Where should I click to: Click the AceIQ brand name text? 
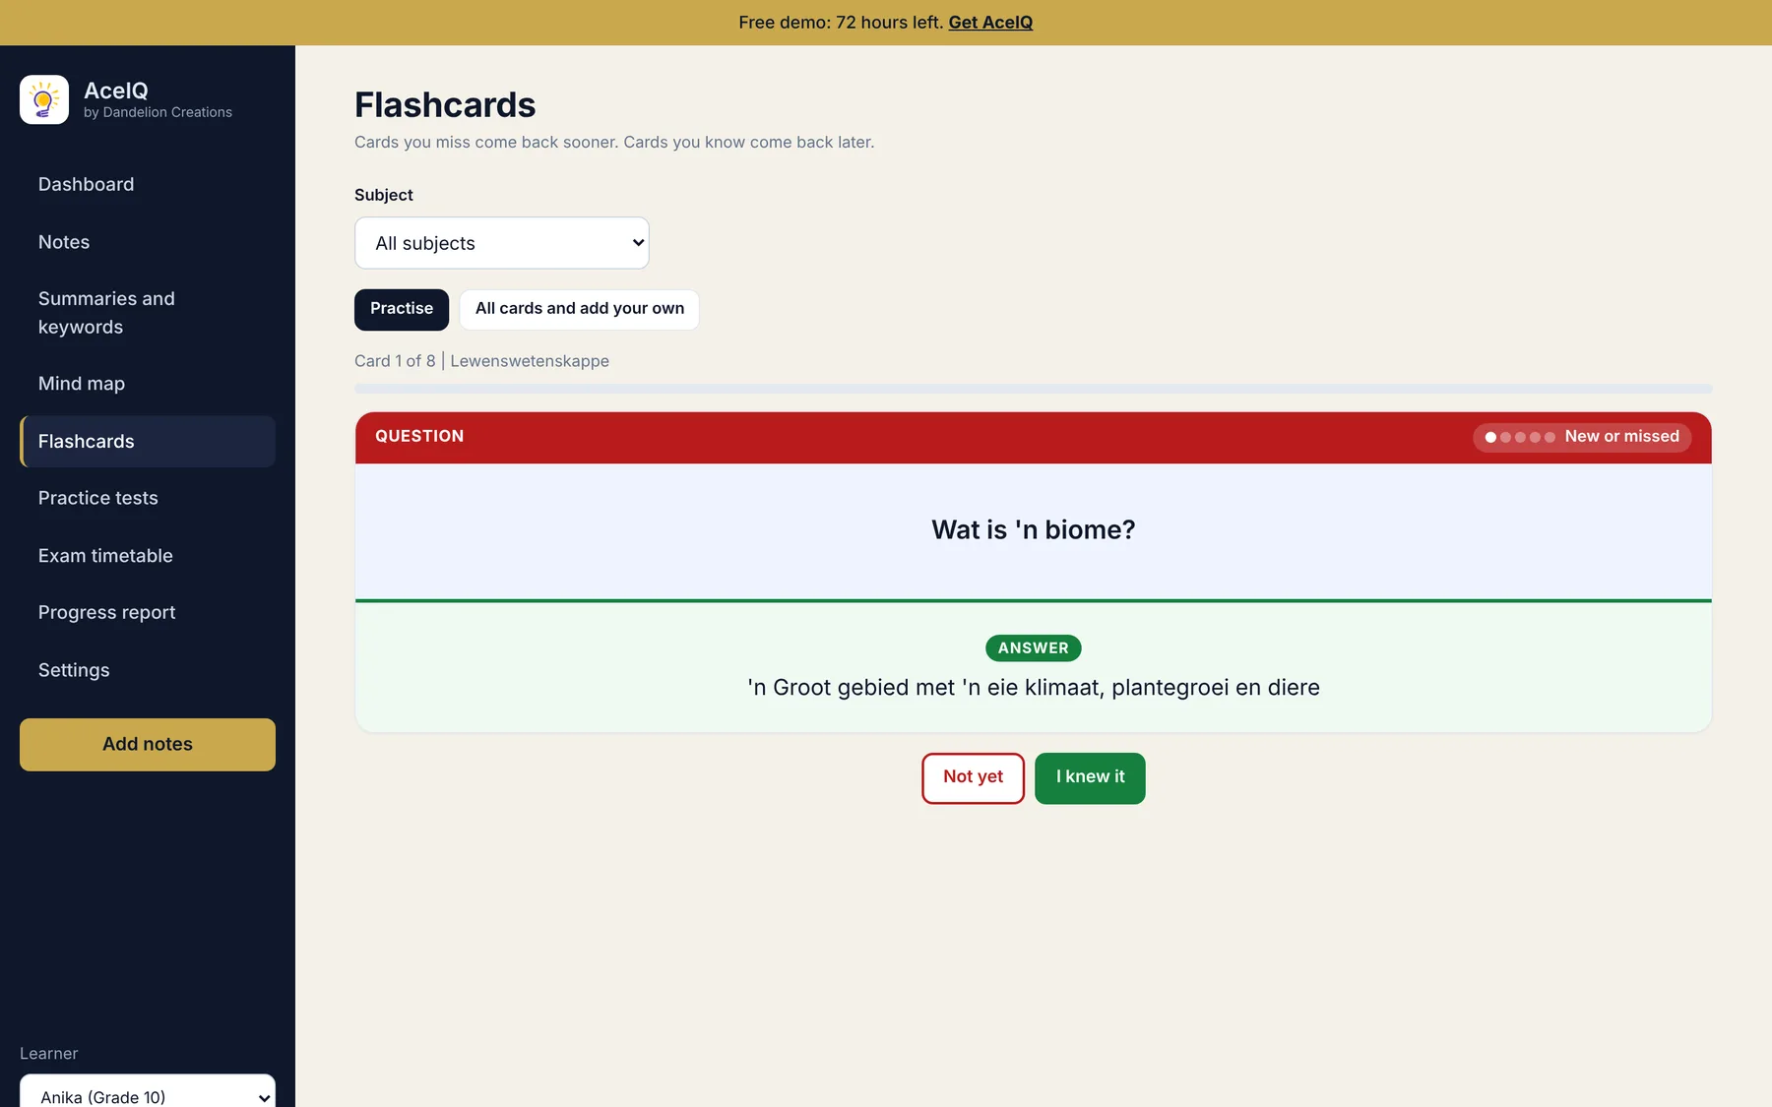116,91
